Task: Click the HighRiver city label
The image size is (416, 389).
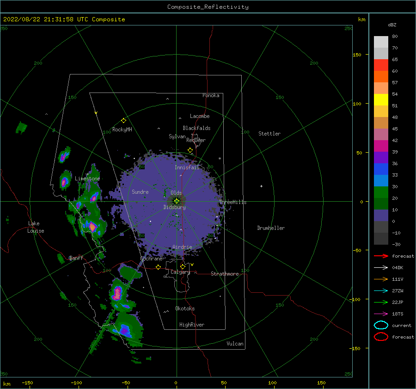Action: [192, 325]
